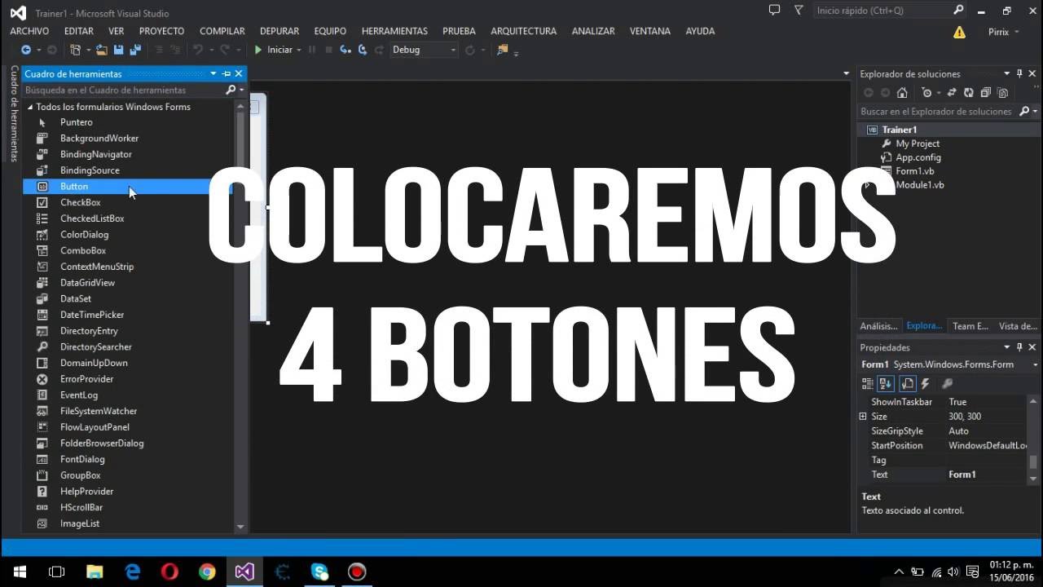Open Form1 object selector dropdown in Propiedades
The height and width of the screenshot is (587, 1043).
pos(1034,364)
